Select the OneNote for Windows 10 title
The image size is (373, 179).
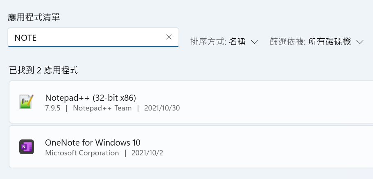(93, 143)
